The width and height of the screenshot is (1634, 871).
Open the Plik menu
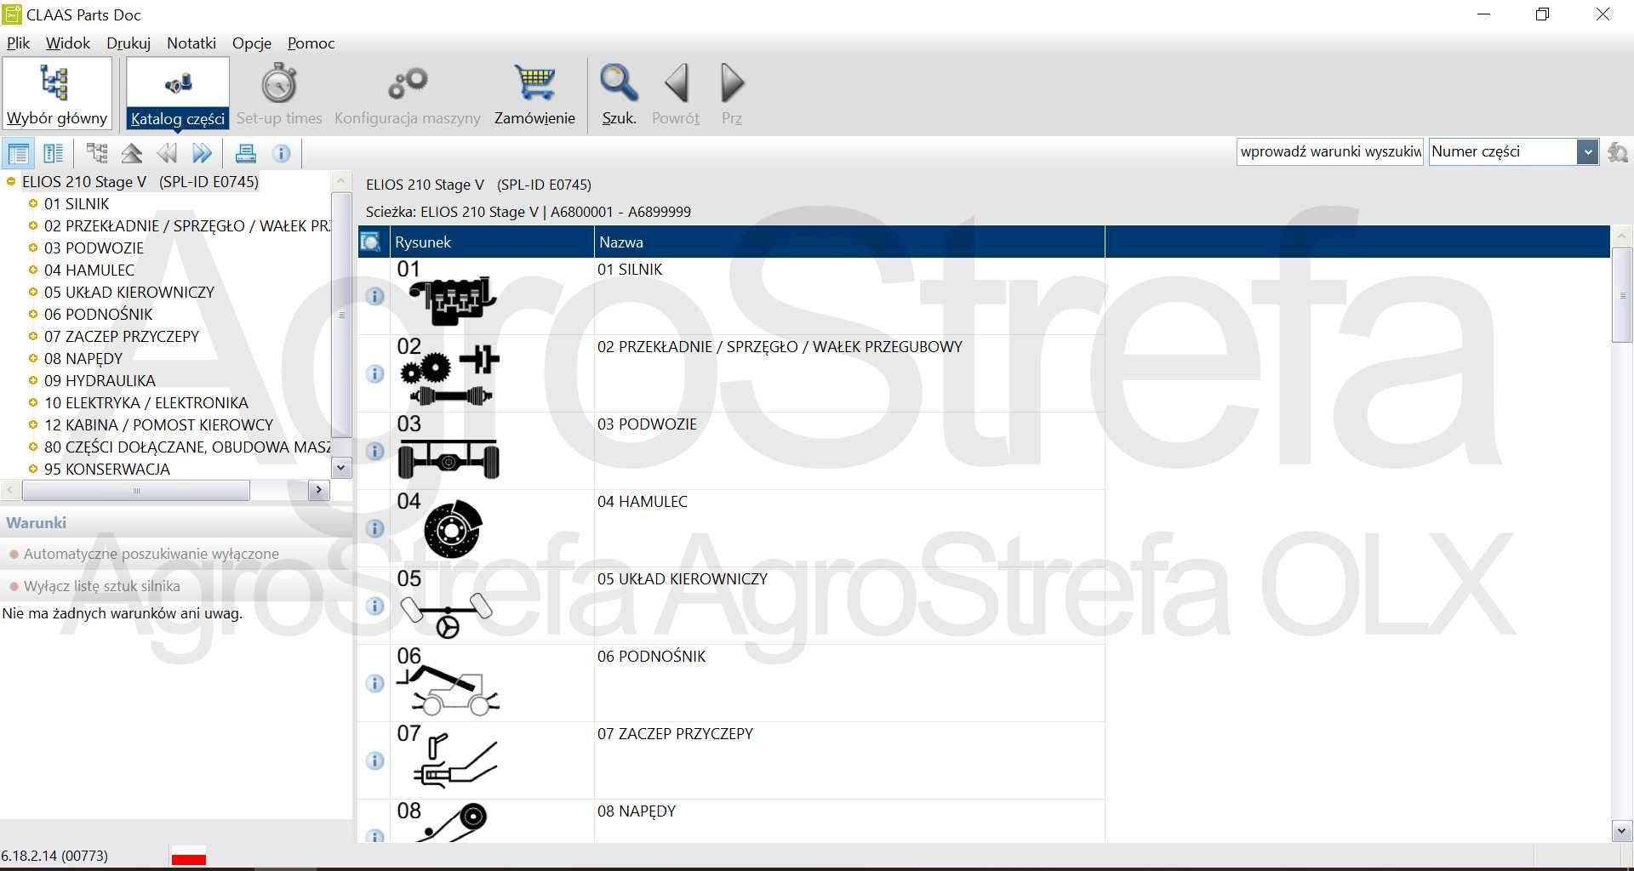[x=18, y=43]
